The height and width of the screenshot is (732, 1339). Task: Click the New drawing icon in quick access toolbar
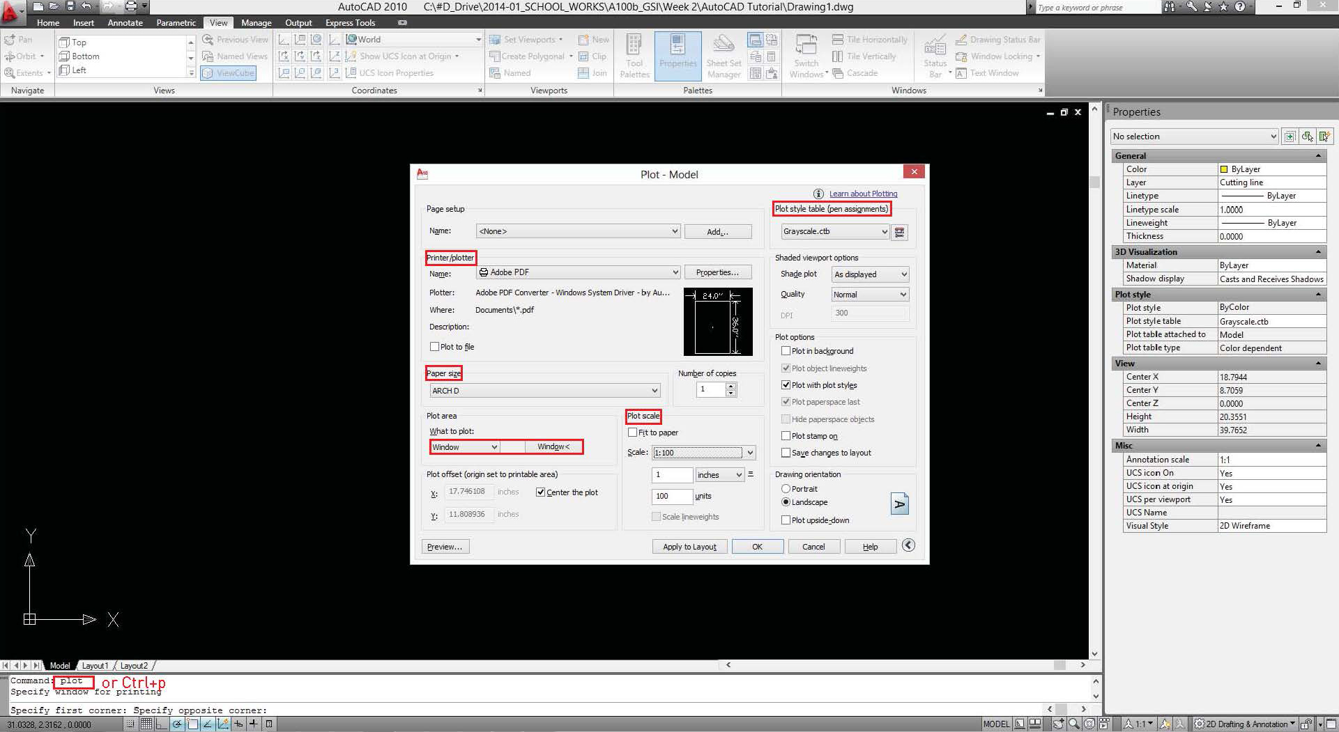coord(38,6)
